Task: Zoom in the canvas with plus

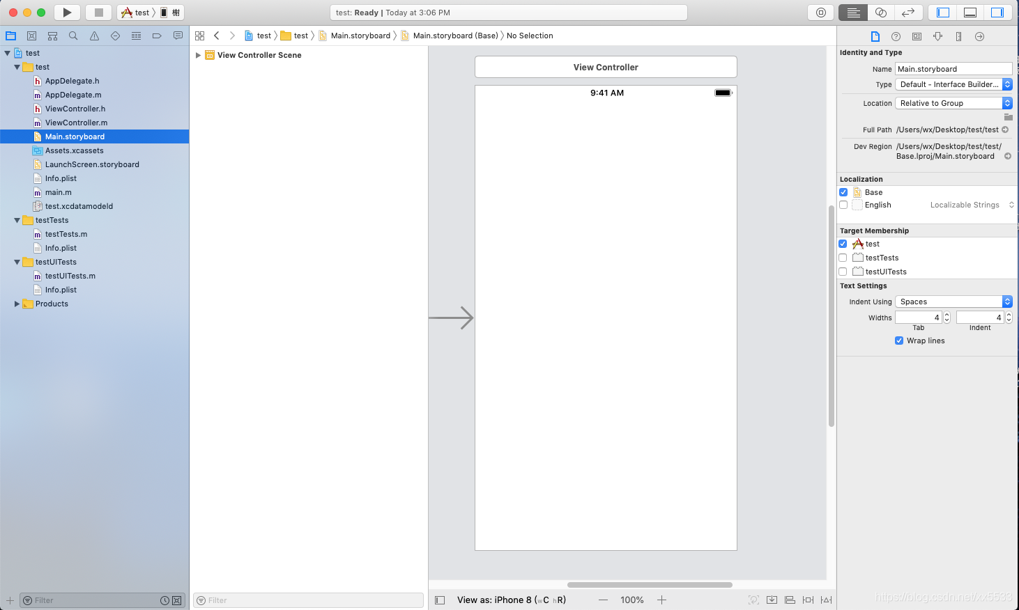Action: pos(661,600)
